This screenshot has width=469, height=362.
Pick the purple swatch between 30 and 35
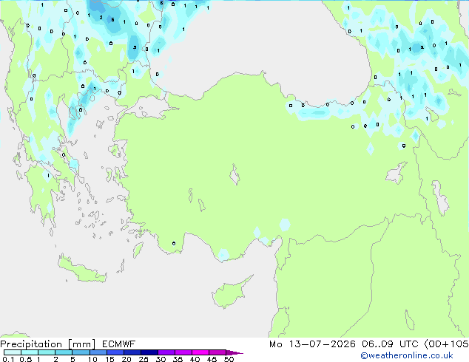(166, 352)
